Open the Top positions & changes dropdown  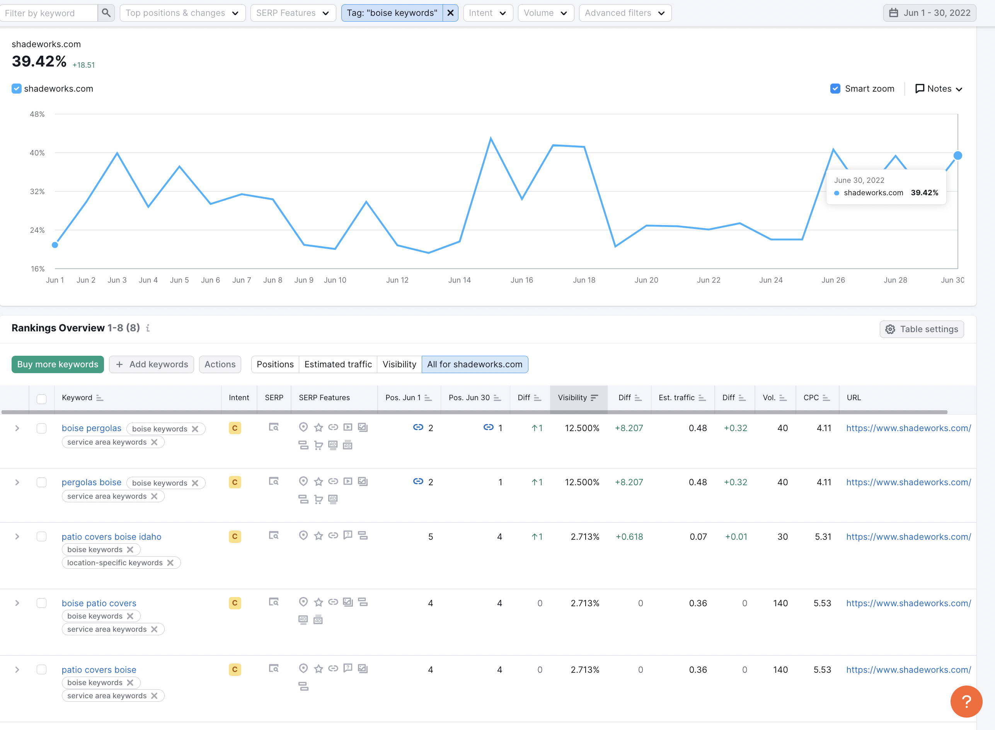point(182,13)
